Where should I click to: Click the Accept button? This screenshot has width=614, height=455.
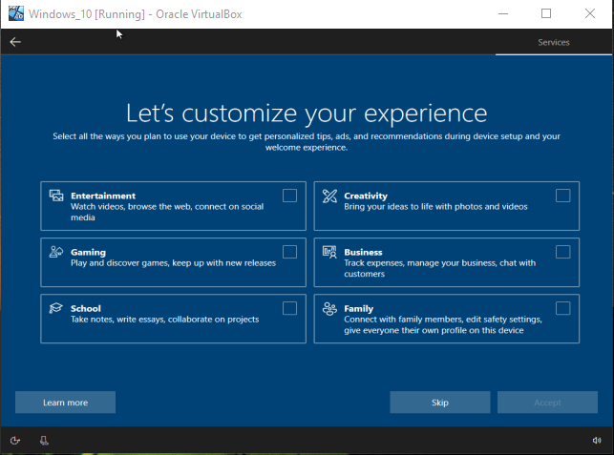547,403
